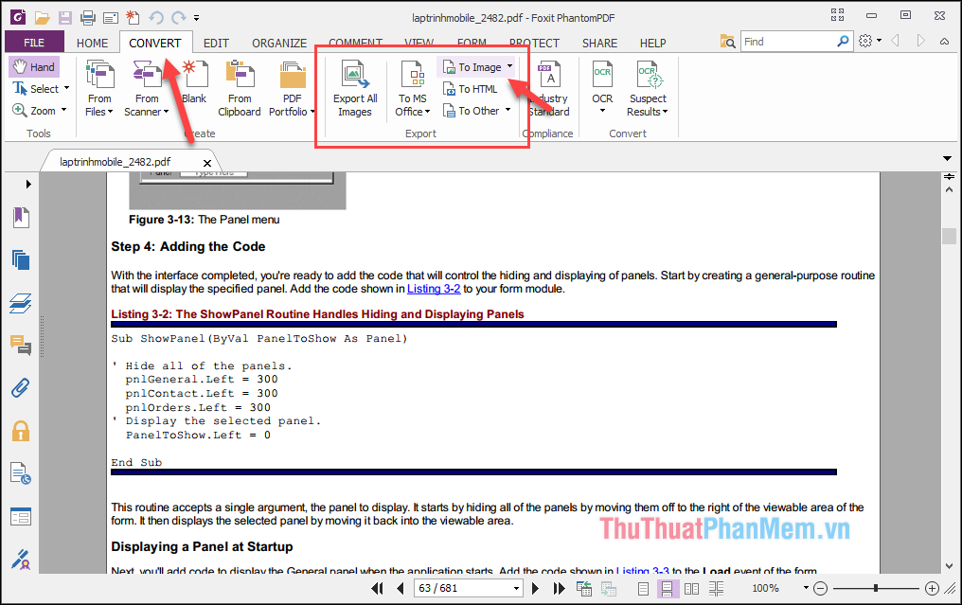
Task: Open the page number dropdown
Action: click(x=517, y=589)
